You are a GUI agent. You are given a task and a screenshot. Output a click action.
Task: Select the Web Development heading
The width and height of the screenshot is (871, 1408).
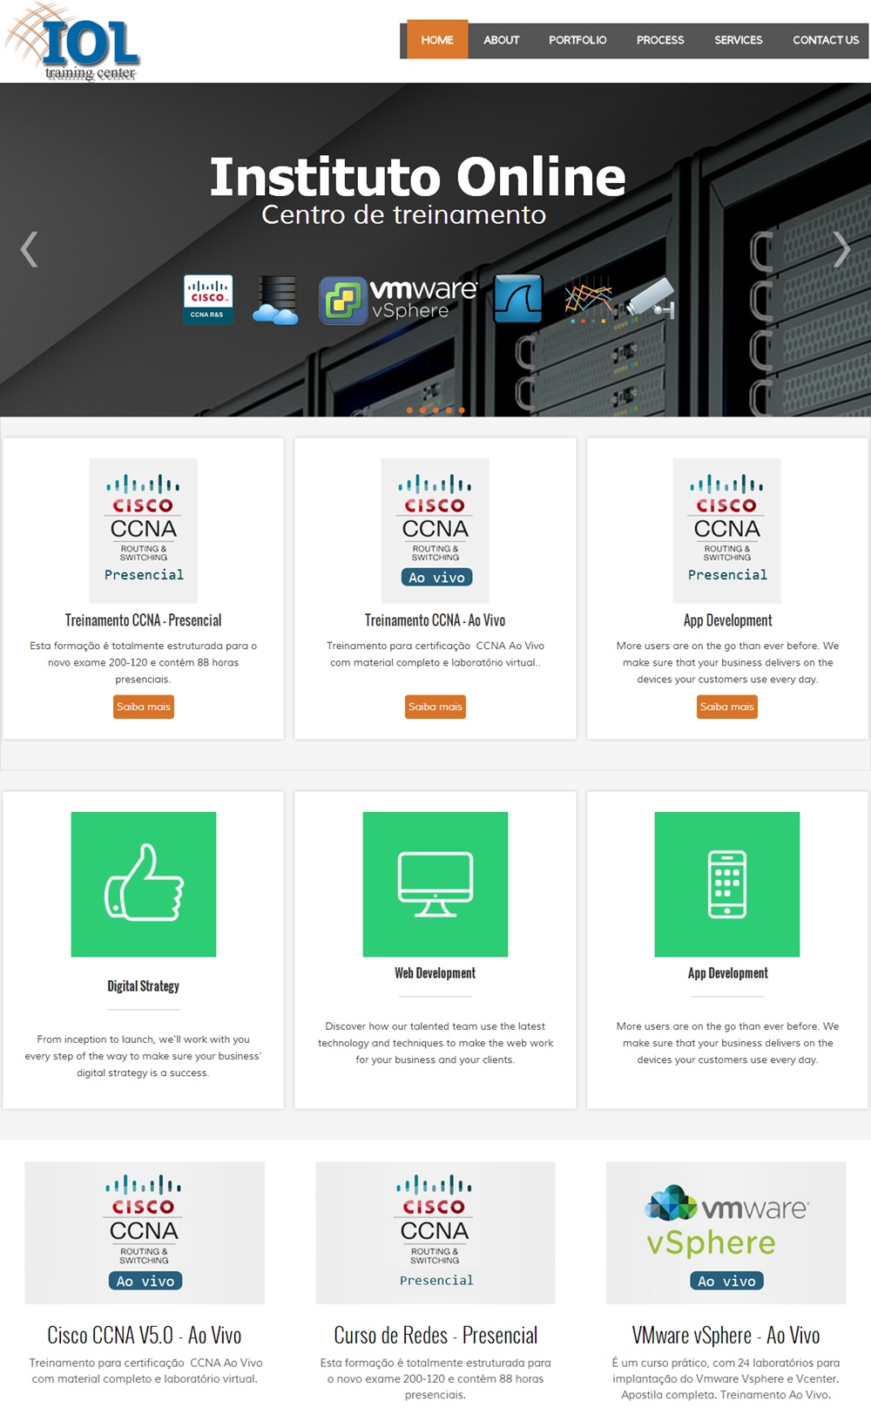pos(435,973)
